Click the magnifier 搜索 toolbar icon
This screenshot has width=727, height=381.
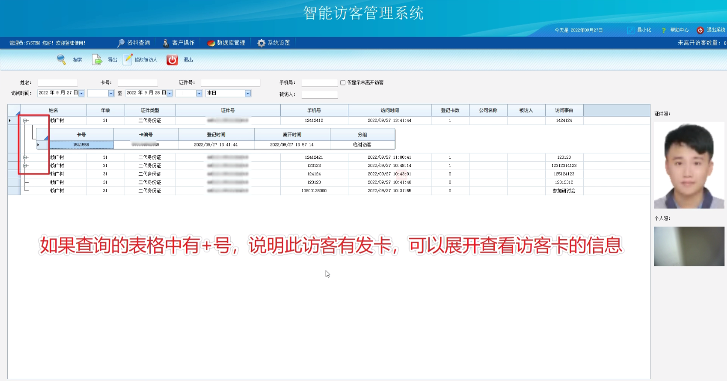pos(61,60)
